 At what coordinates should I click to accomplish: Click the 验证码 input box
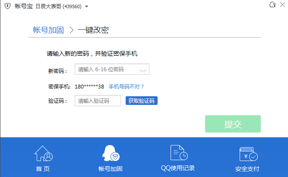pos(98,101)
